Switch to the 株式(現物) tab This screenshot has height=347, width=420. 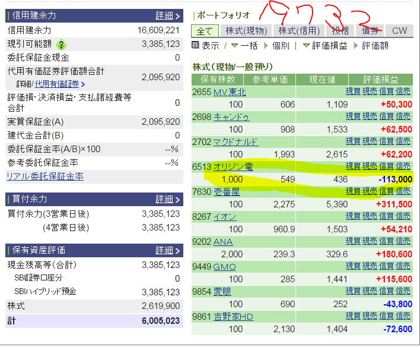pyautogui.click(x=246, y=31)
